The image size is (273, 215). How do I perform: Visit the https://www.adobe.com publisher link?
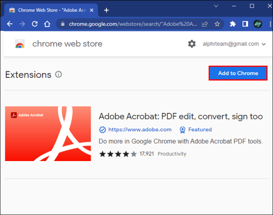[x=140, y=129]
